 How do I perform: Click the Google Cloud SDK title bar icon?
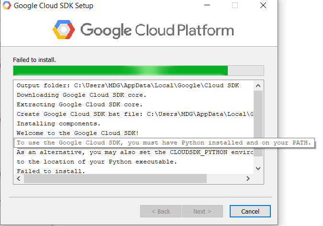(x=6, y=6)
